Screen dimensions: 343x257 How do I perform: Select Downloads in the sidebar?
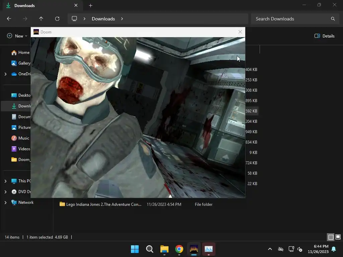coord(21,106)
